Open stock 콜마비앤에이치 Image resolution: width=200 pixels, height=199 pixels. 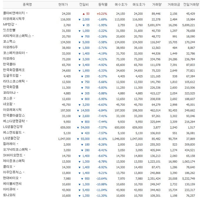coord(14,13)
